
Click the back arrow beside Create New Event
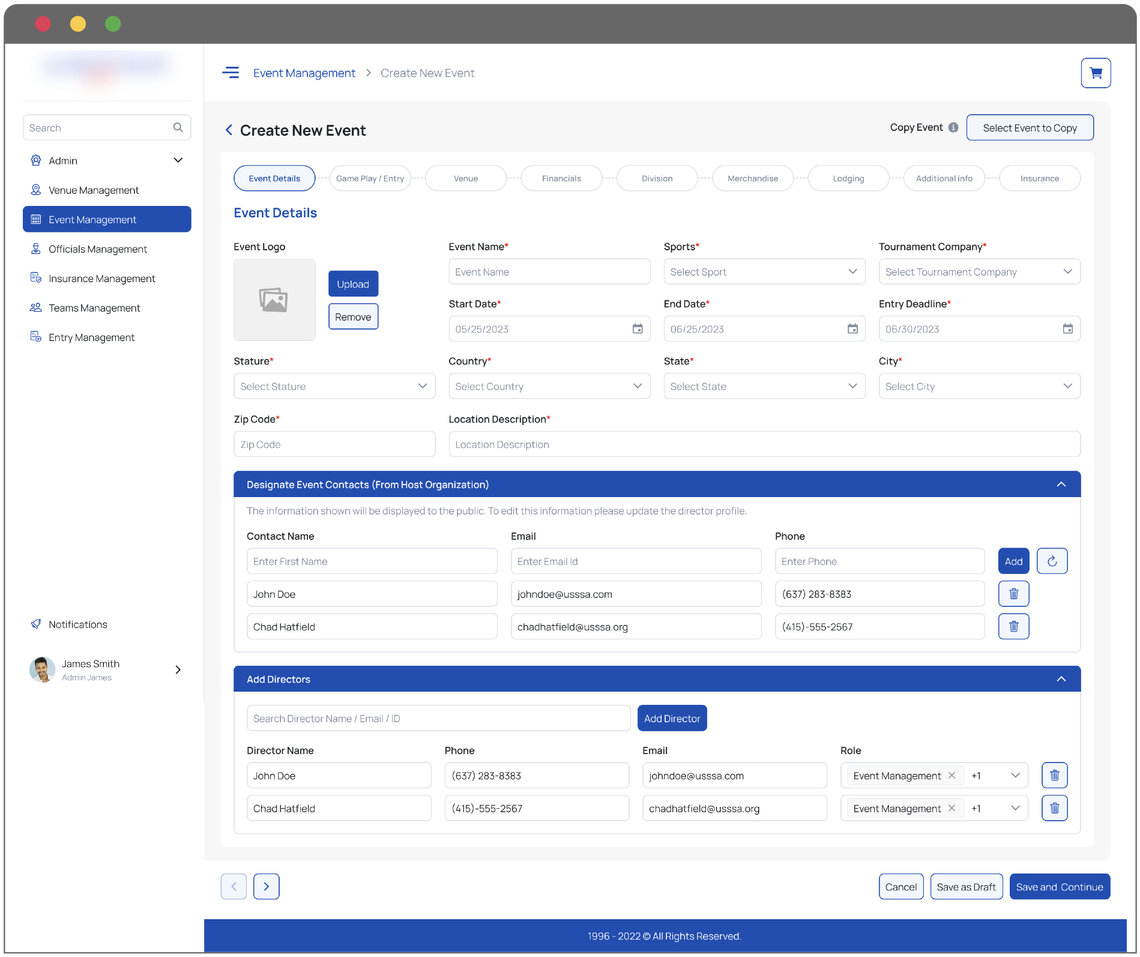pos(229,130)
